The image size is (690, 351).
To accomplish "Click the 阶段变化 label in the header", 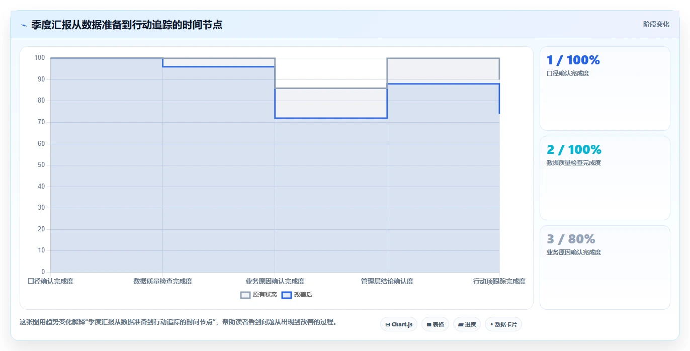I will (656, 24).
